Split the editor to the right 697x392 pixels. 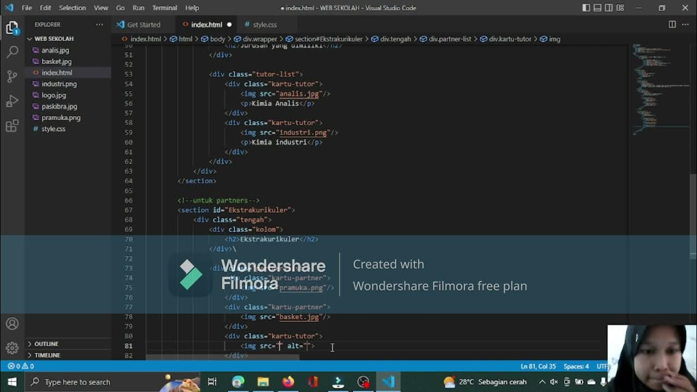click(672, 24)
